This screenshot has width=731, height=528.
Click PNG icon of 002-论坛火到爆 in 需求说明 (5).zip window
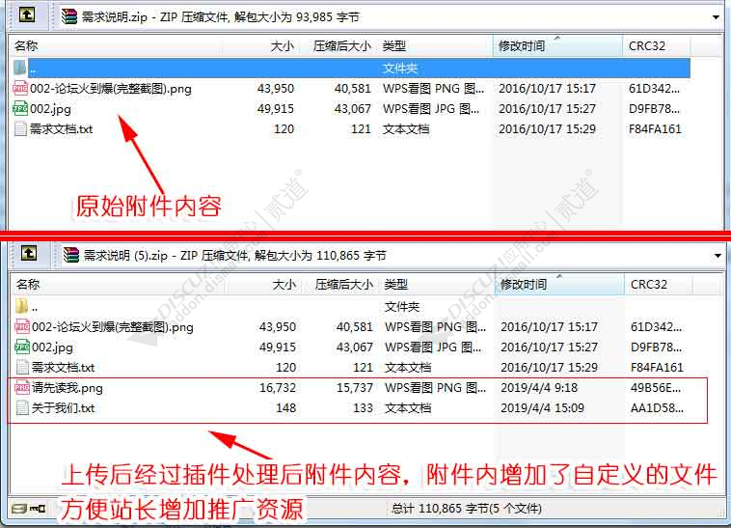(22, 326)
